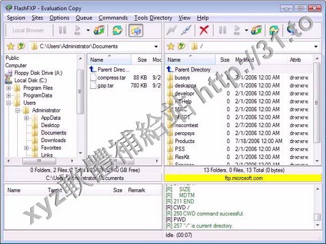The width and height of the screenshot is (326, 244).
Task: Select the developr remote folder
Action: point(184,93)
